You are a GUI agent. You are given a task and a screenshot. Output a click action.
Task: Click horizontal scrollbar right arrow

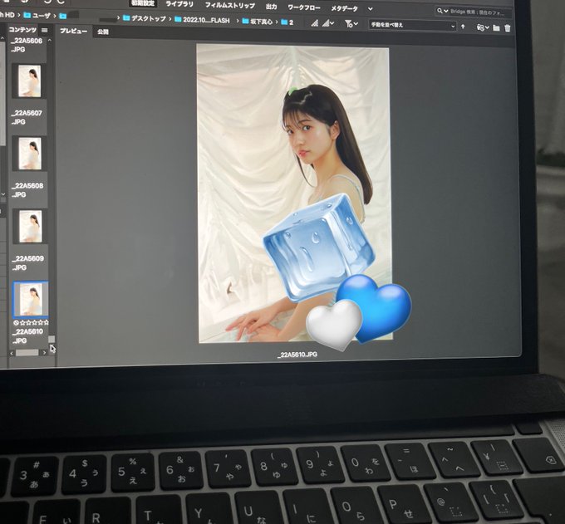[x=44, y=353]
